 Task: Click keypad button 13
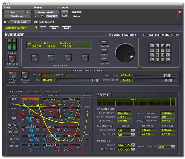(x=152, y=60)
